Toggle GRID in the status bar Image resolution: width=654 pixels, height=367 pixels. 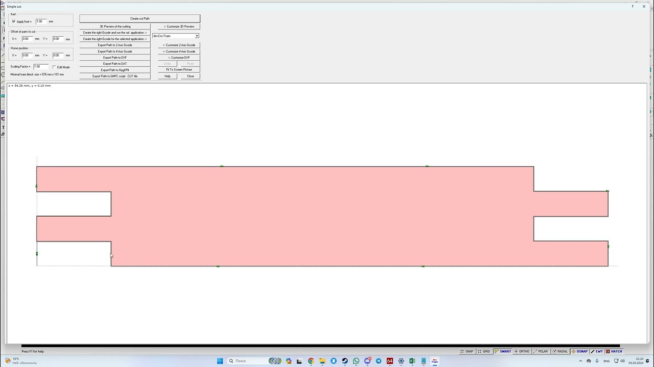click(483, 351)
